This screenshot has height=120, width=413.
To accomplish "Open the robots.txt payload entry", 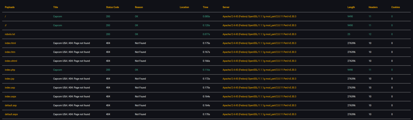I will point(10,34).
